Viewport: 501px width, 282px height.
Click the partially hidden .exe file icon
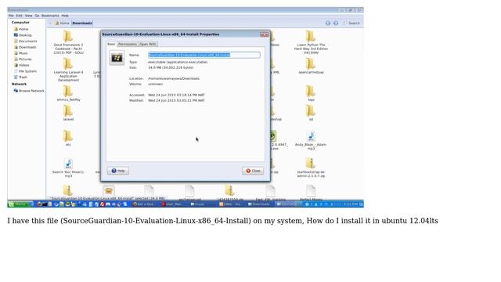(272, 136)
